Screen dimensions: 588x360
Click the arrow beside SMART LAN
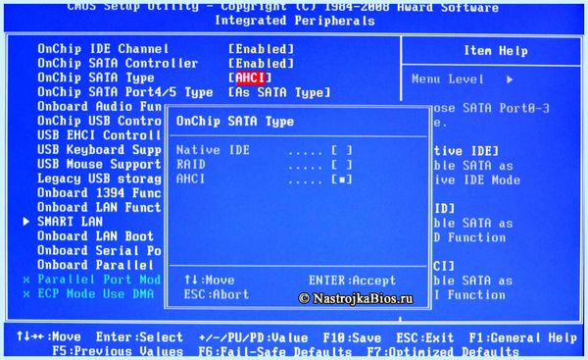click(25, 222)
